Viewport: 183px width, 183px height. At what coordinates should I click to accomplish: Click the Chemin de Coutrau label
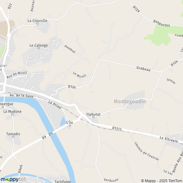pos(147,151)
